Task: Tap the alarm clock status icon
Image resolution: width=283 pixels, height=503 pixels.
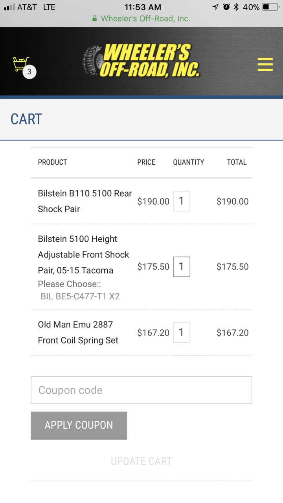Action: click(226, 7)
